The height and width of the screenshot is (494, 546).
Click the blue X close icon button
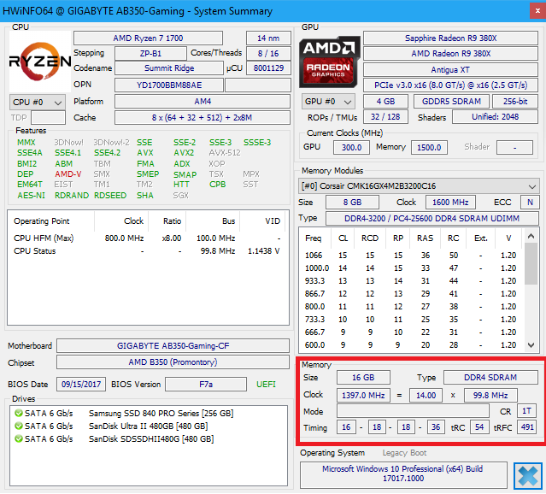(x=527, y=476)
